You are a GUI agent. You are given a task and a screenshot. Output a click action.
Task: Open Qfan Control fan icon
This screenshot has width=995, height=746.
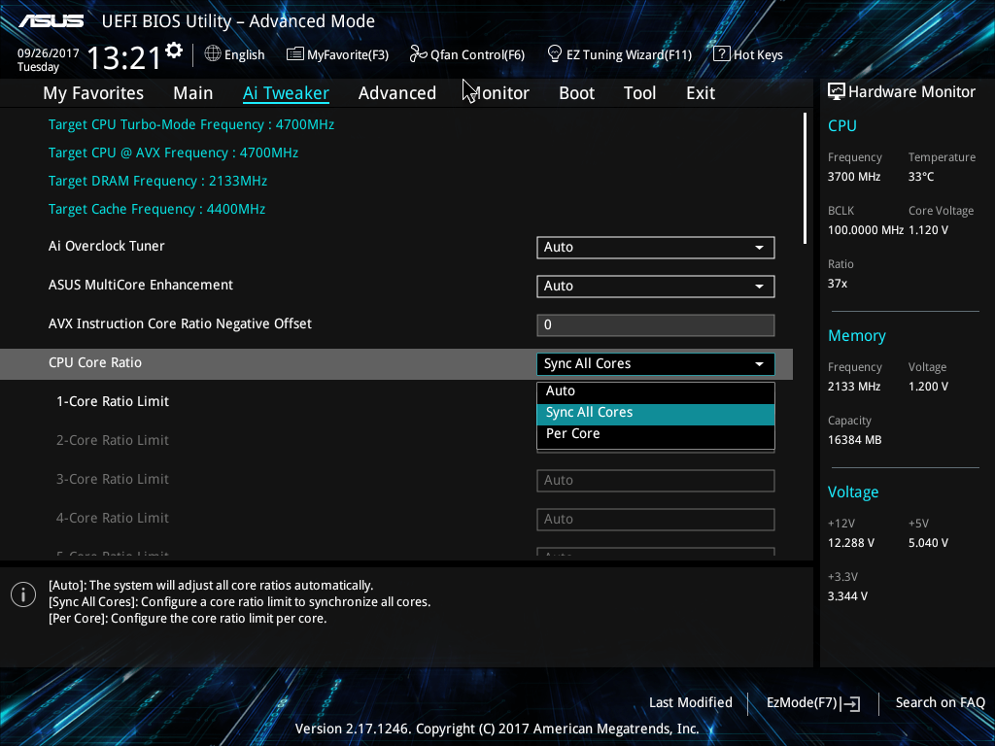coord(418,54)
